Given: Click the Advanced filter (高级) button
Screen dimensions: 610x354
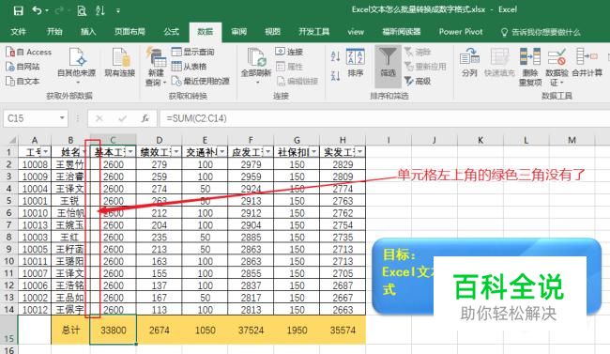Looking at the screenshot, I should [419, 81].
